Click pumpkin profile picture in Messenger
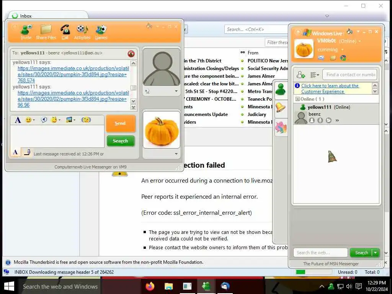 (304, 49)
